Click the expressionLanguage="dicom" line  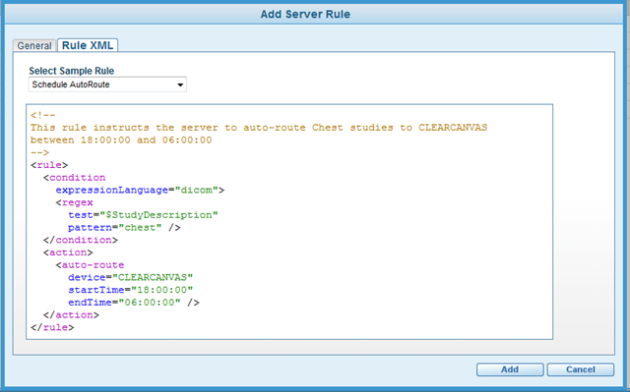point(140,190)
